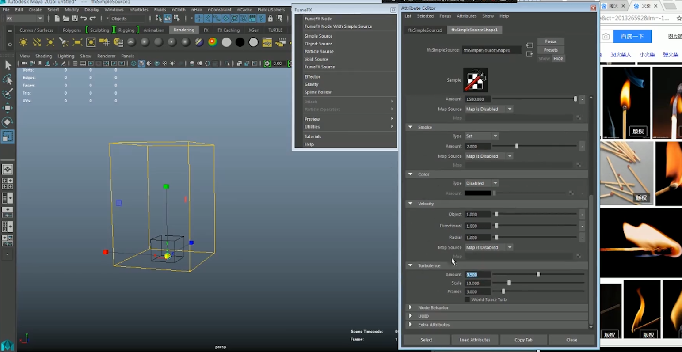Click the ramp shader colorful ball icon

point(213,42)
